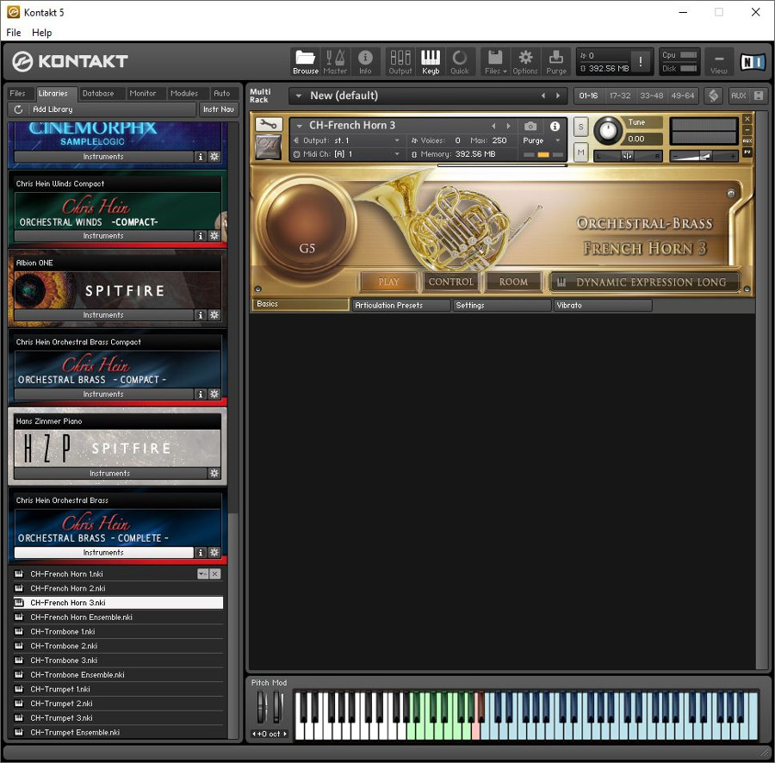Adjust the instrument pan slider
The image size is (775, 763).
click(627, 157)
